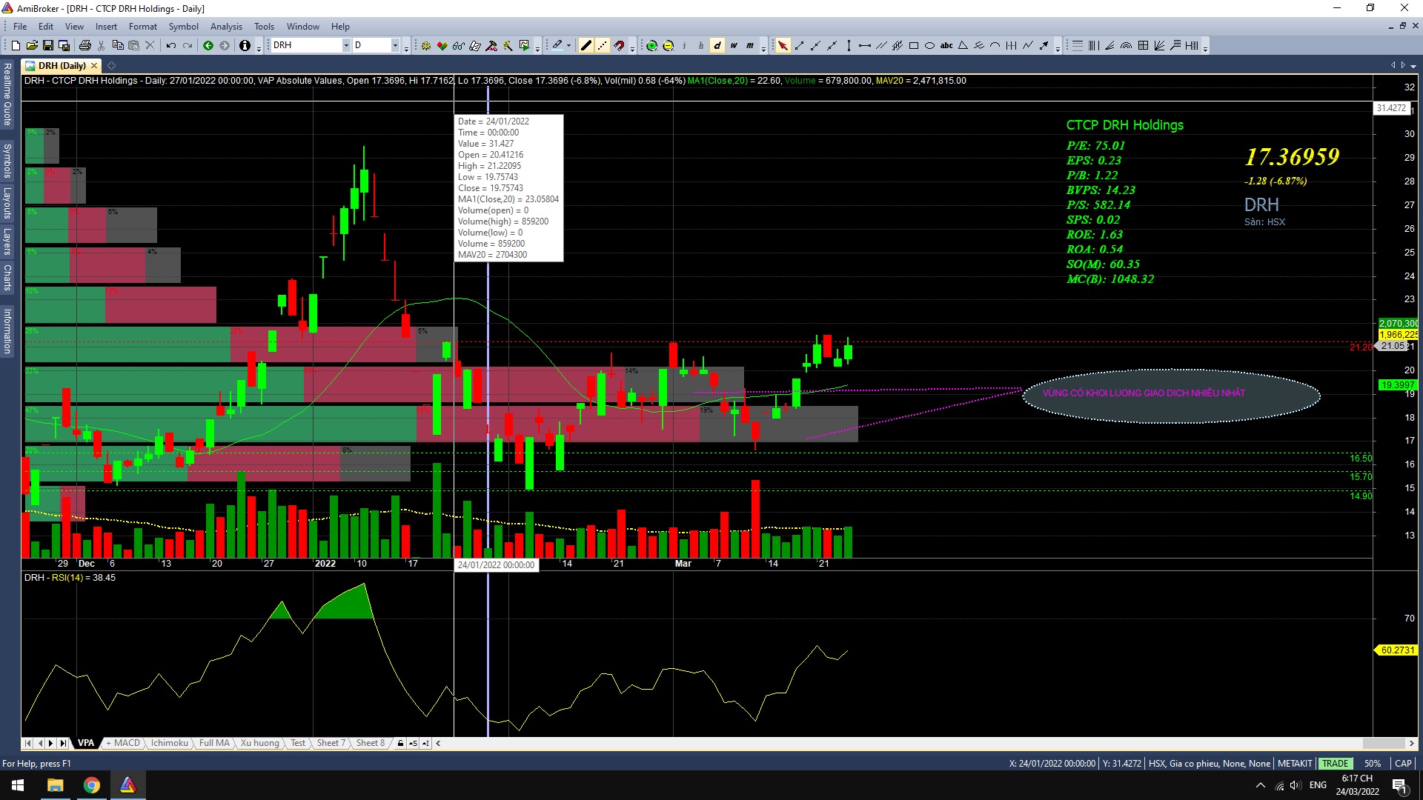
Task: Click the Zoom out magnifier icon
Action: pyautogui.click(x=668, y=46)
